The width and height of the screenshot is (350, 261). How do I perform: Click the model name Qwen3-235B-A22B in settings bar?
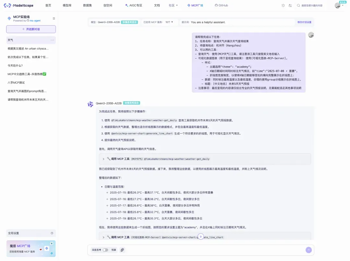click(109, 22)
